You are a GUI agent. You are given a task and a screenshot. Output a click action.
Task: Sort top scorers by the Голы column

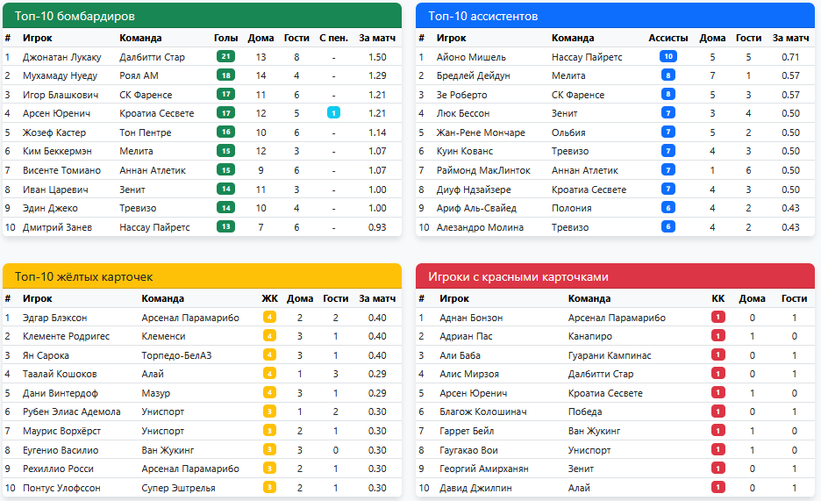click(225, 38)
